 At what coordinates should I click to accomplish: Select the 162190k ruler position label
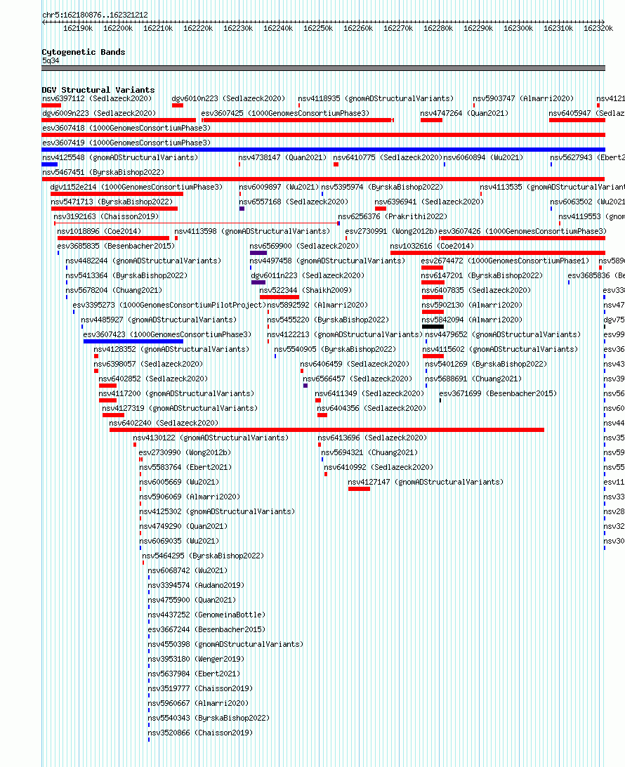click(x=78, y=28)
